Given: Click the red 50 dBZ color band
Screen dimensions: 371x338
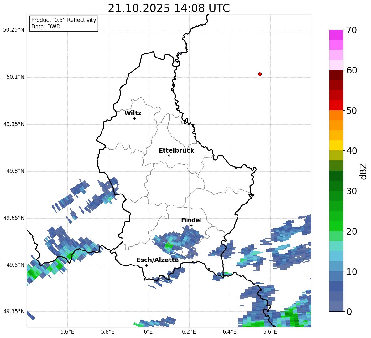Looking at the screenshot, I should tap(336, 105).
